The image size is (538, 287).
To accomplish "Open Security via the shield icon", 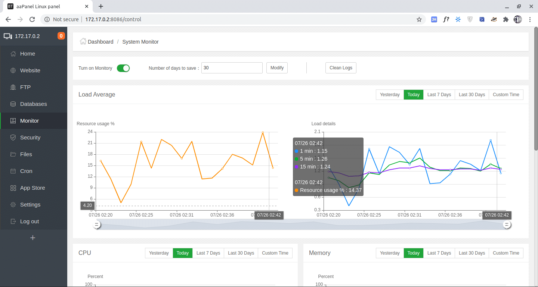I will 13,138.
